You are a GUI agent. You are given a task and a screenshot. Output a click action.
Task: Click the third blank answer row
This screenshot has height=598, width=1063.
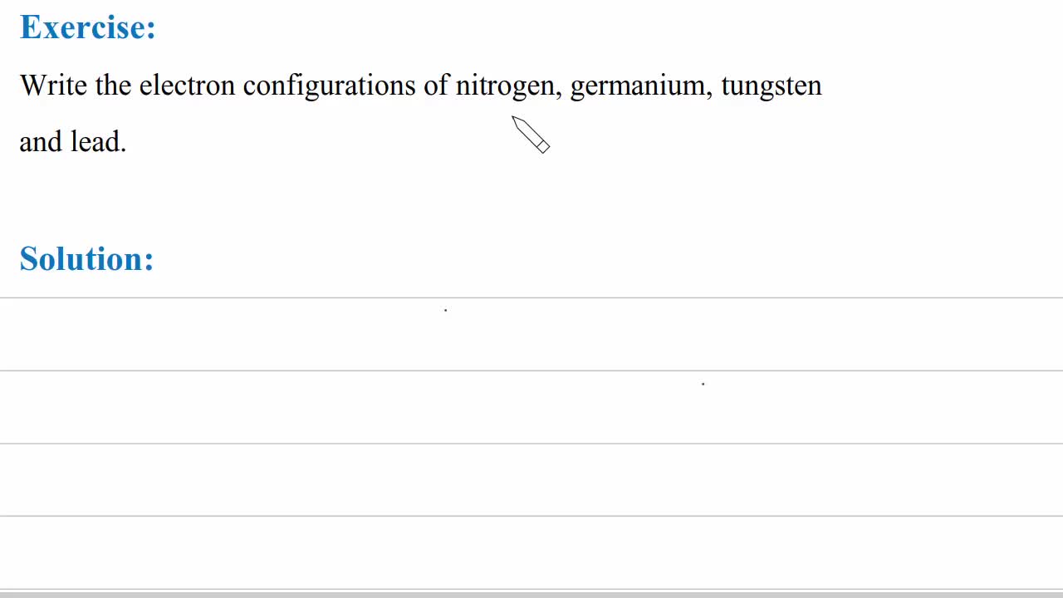pos(249,480)
